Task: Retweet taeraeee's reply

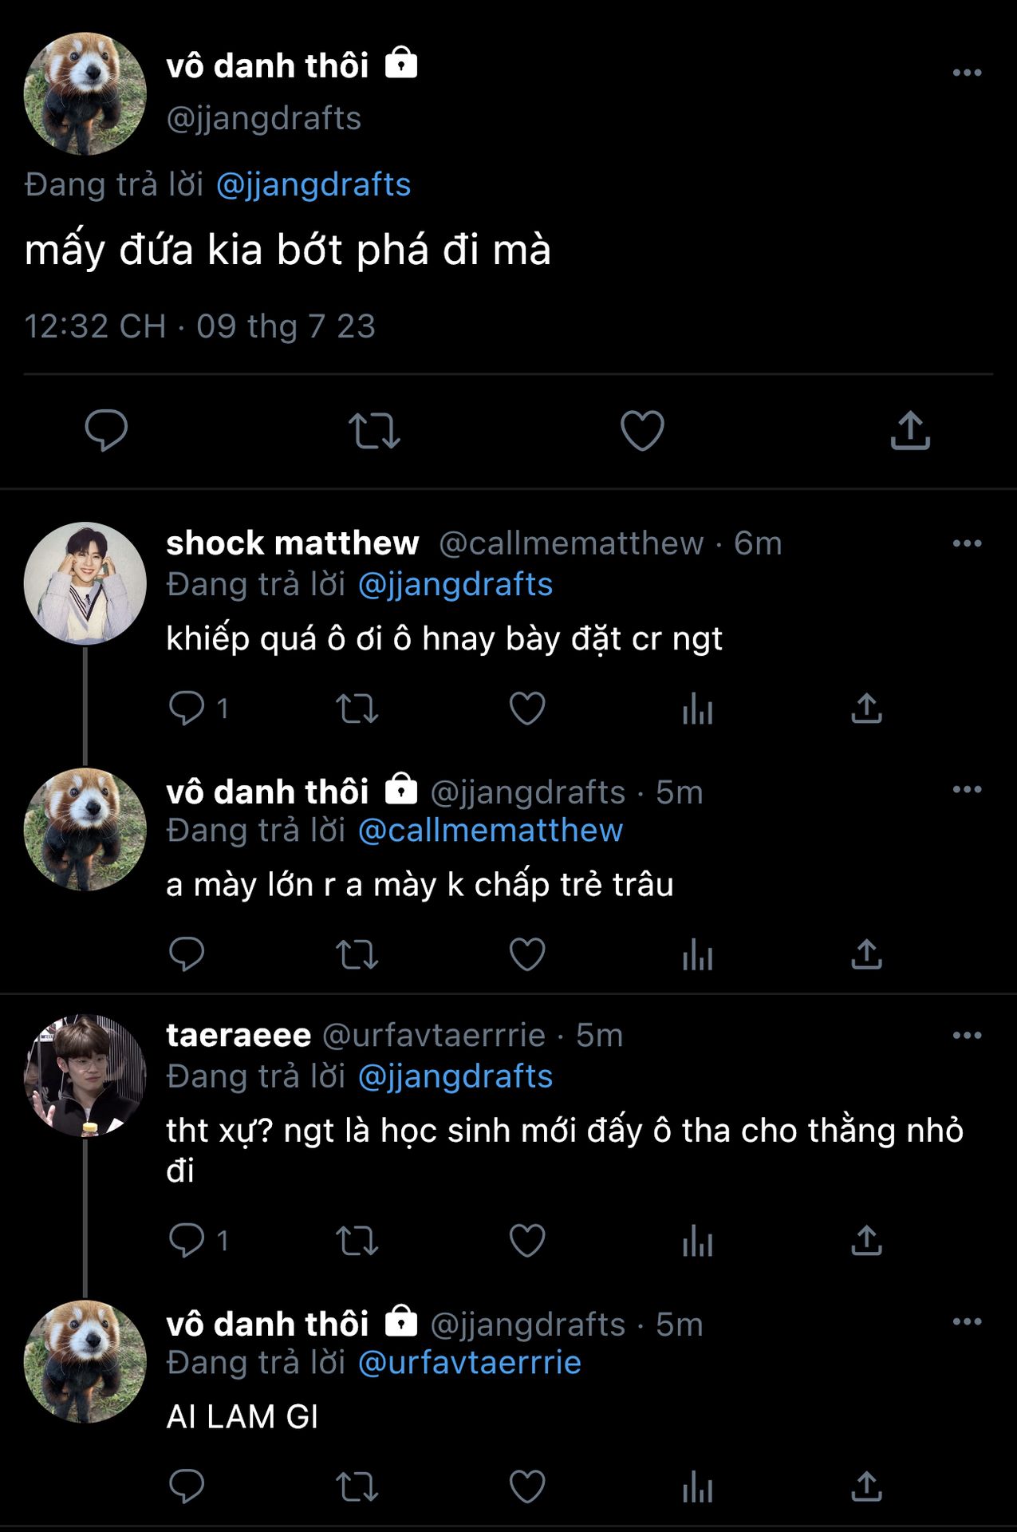Action: coord(357,1241)
